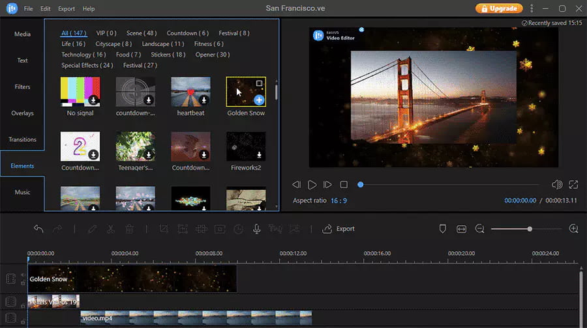Open the aspect ratio 16 : 9 selector
Screen dimensions: 587x328
coord(339,200)
